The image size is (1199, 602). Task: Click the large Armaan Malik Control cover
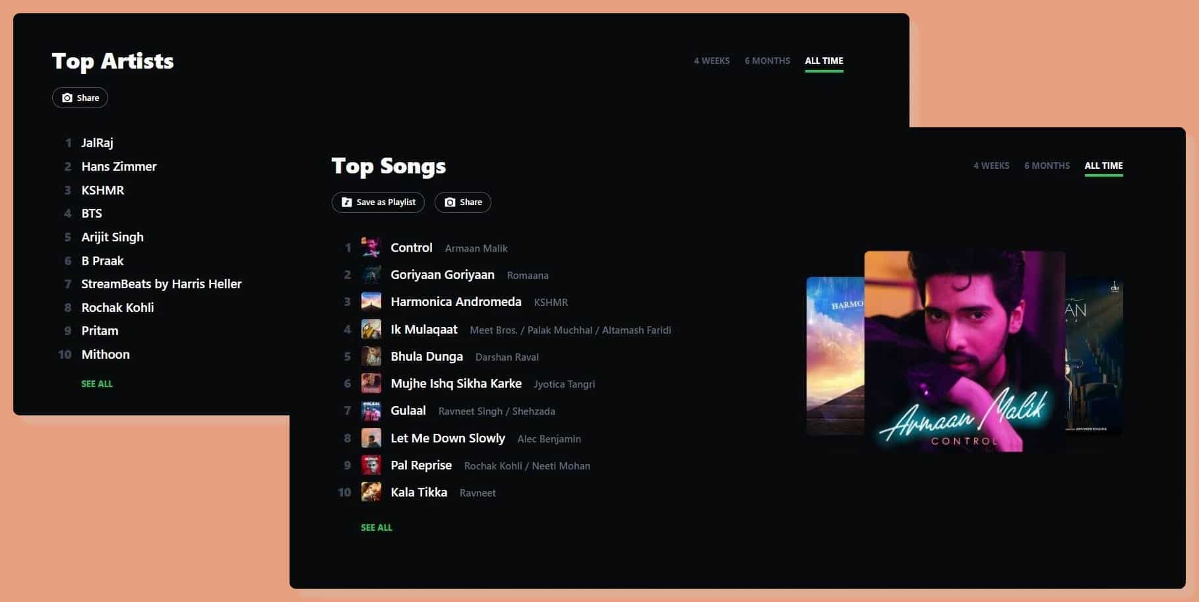pyautogui.click(x=965, y=351)
